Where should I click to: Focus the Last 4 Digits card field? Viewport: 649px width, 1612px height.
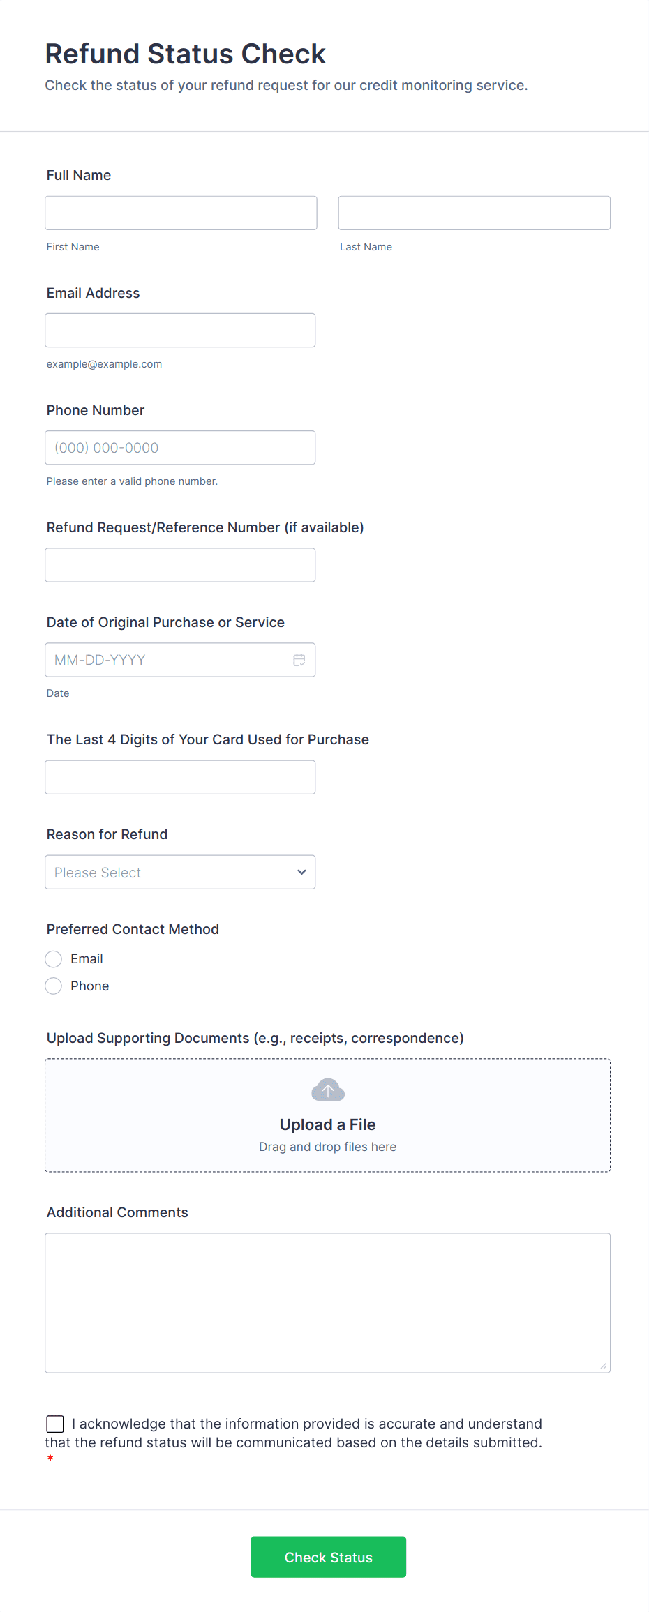coord(179,777)
